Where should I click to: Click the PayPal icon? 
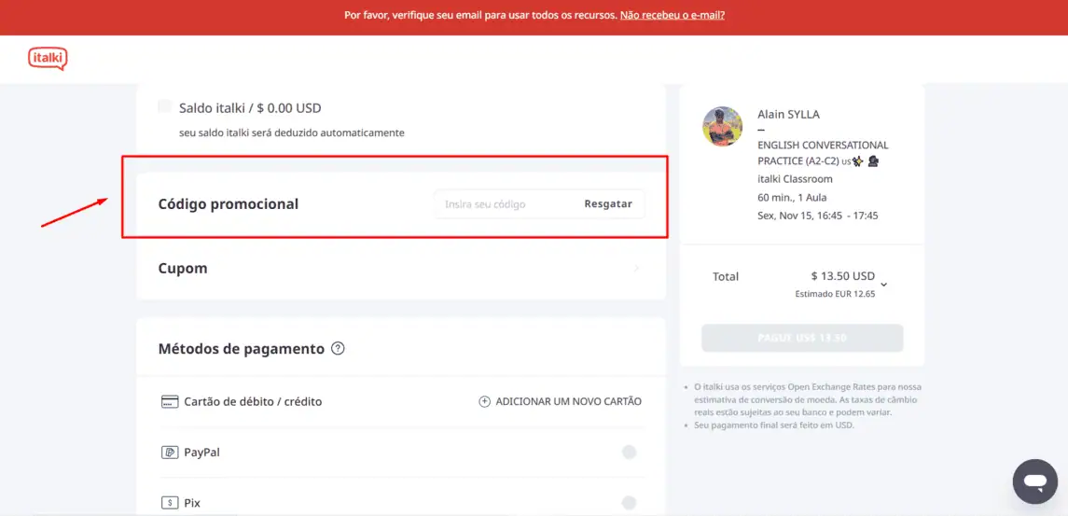pos(170,452)
